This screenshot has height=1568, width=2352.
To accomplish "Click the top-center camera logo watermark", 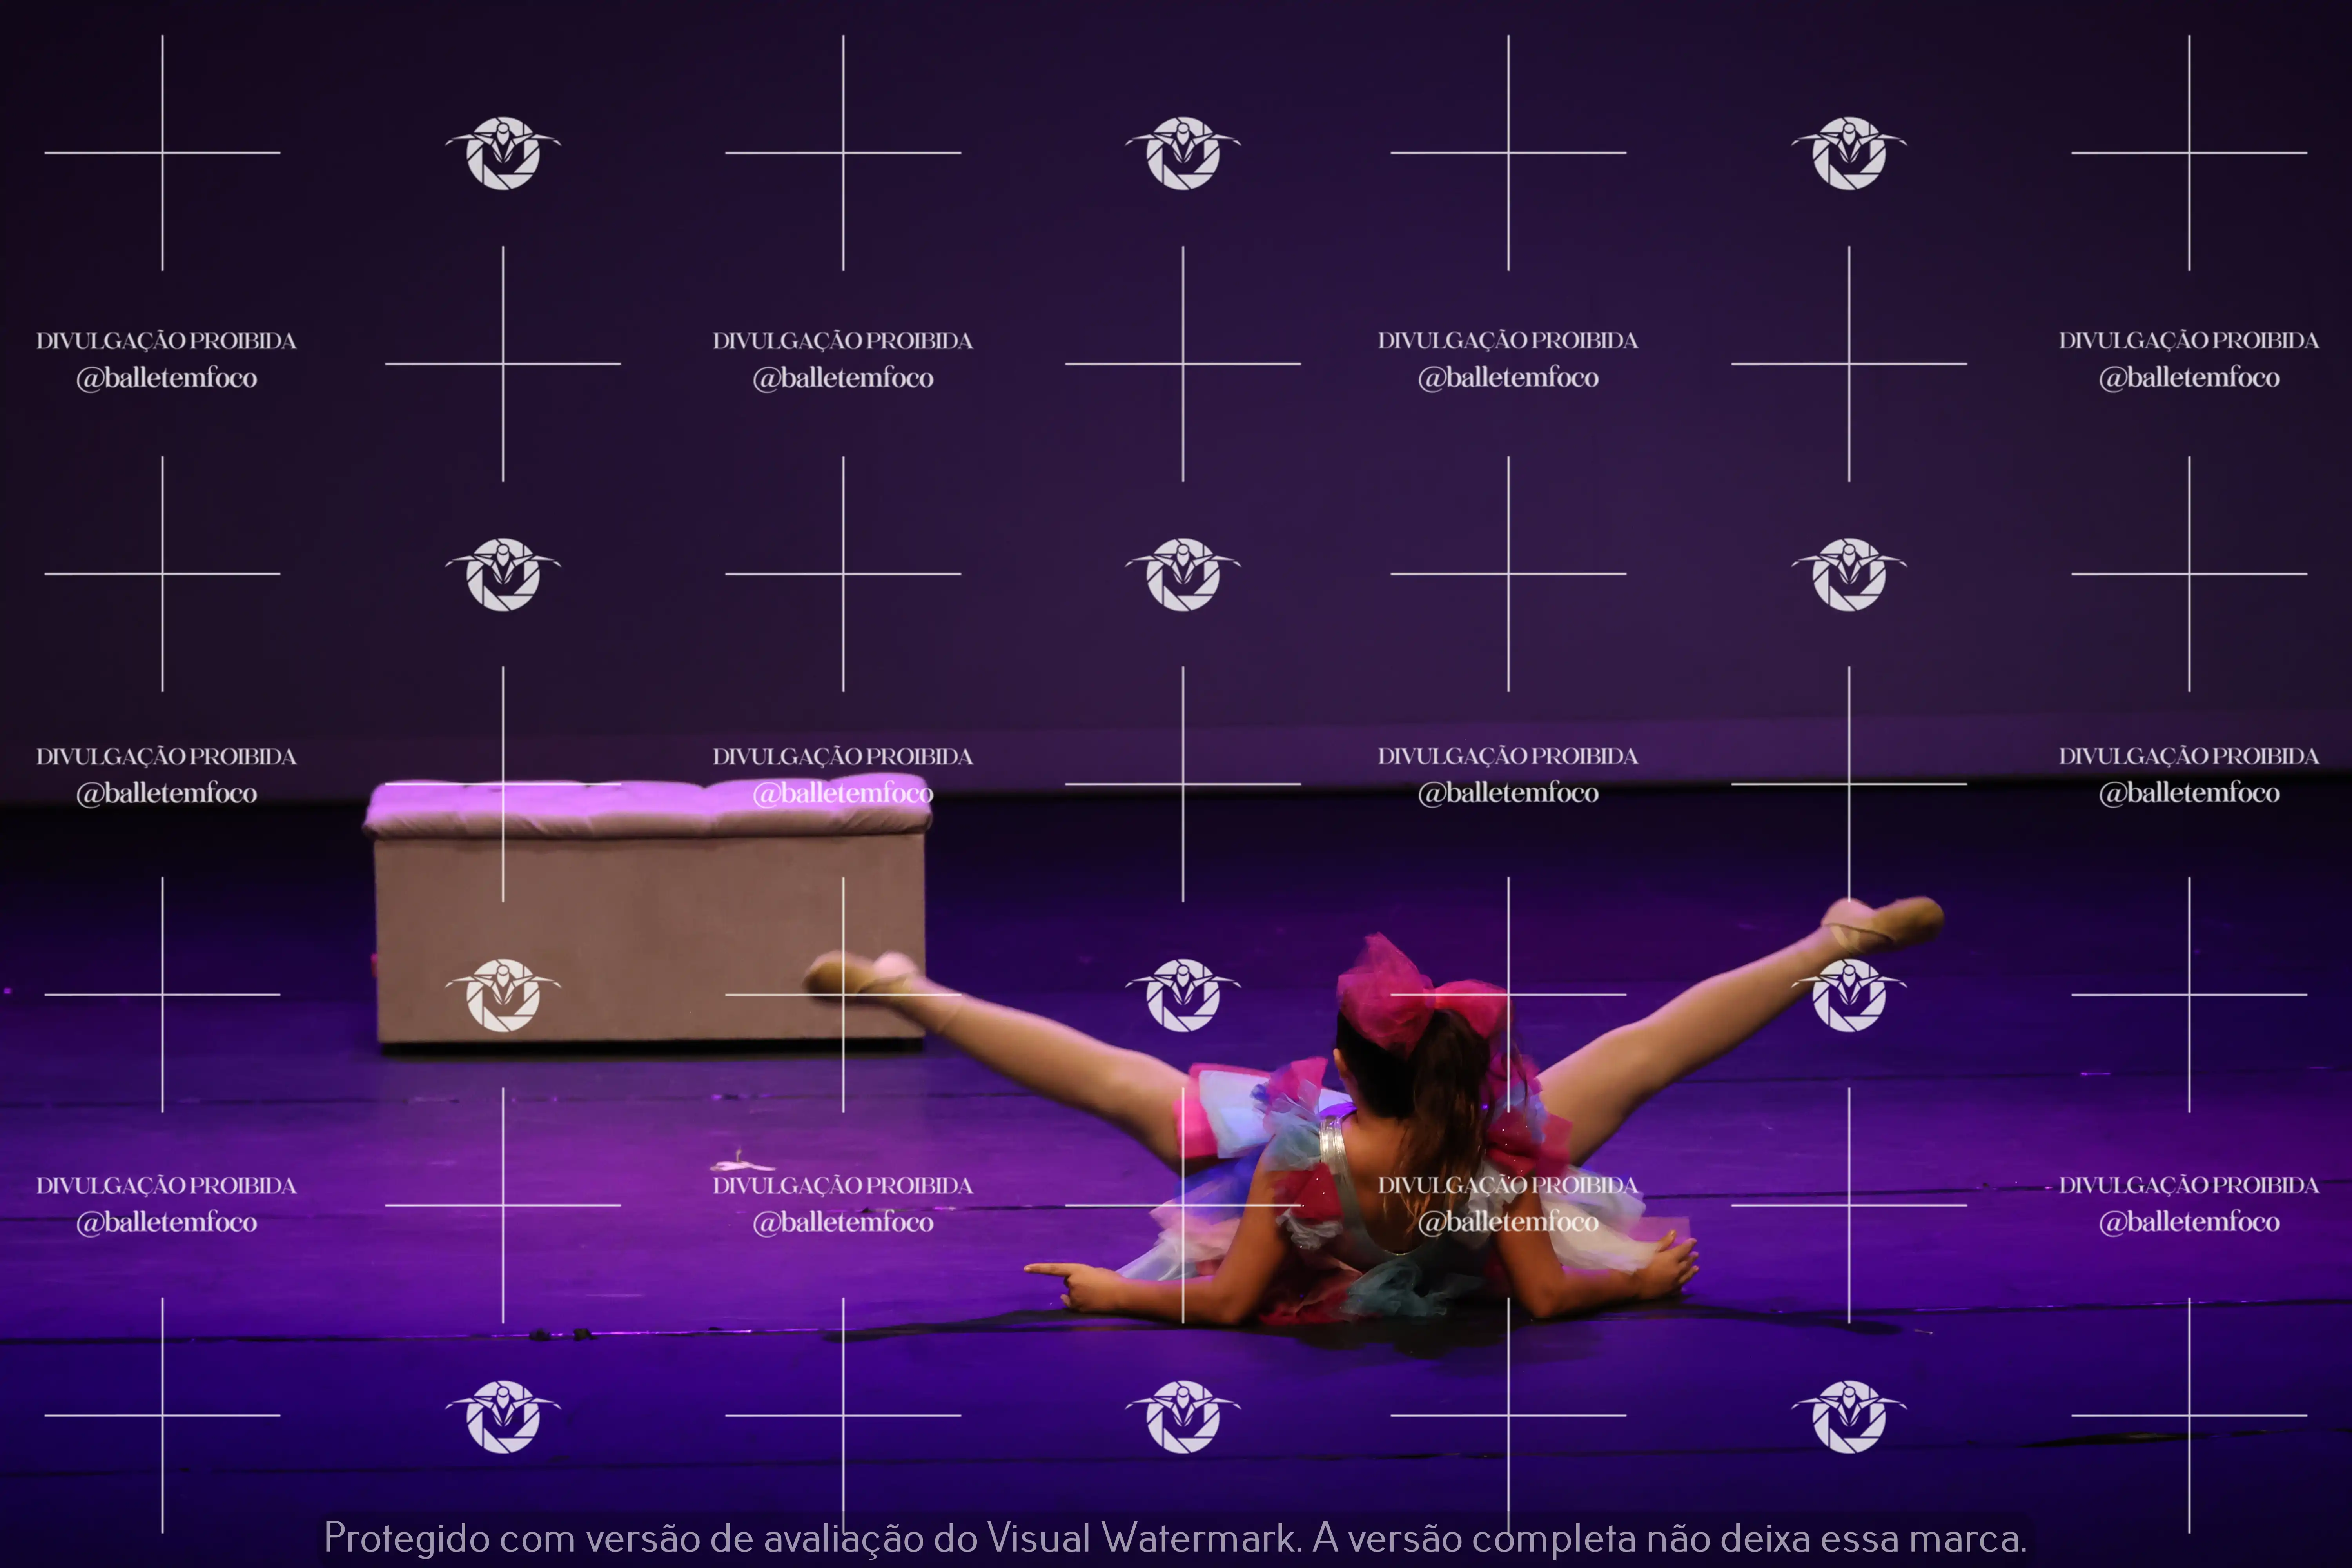I will (x=1183, y=153).
